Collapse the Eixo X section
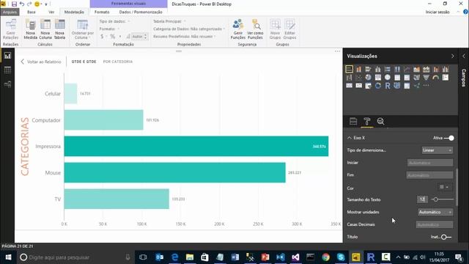This screenshot has width=469, height=264. coord(350,138)
